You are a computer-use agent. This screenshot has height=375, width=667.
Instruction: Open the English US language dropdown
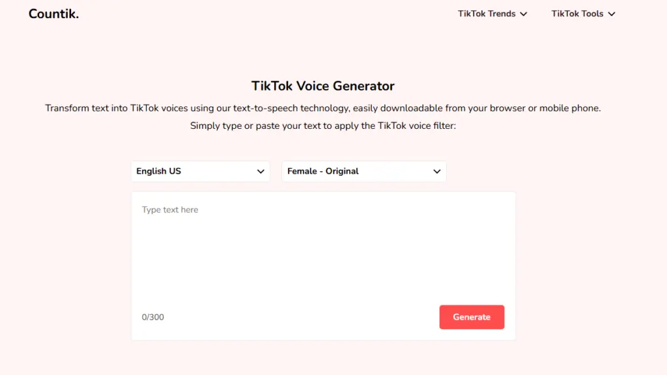point(200,171)
